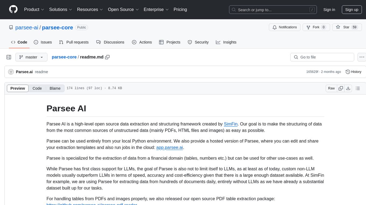Select the Preview view toggle

pos(18,88)
